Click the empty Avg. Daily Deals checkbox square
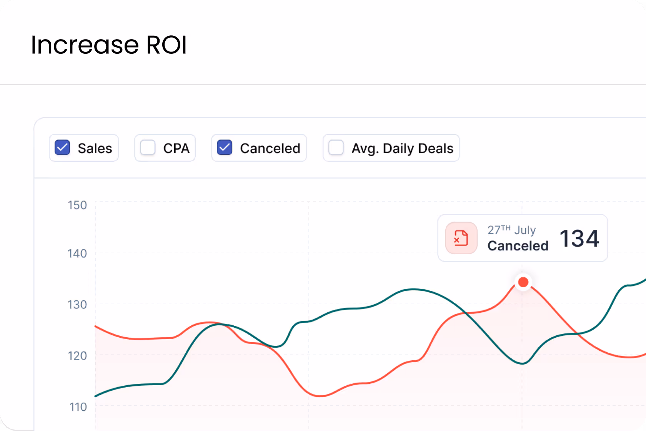The height and width of the screenshot is (431, 646). [x=335, y=148]
